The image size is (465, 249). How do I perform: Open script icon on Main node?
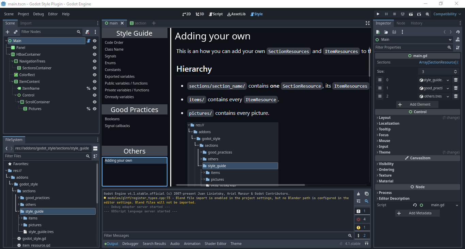click(89, 41)
